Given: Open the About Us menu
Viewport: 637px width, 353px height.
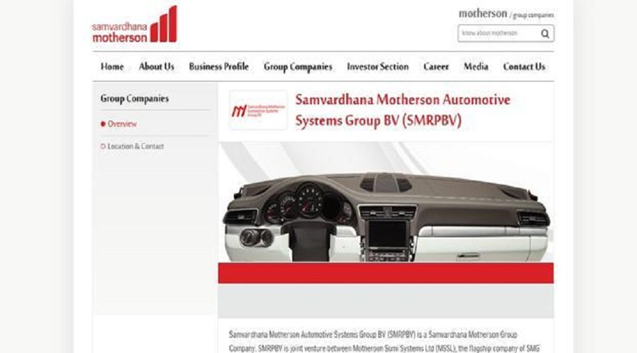Looking at the screenshot, I should 157,67.
